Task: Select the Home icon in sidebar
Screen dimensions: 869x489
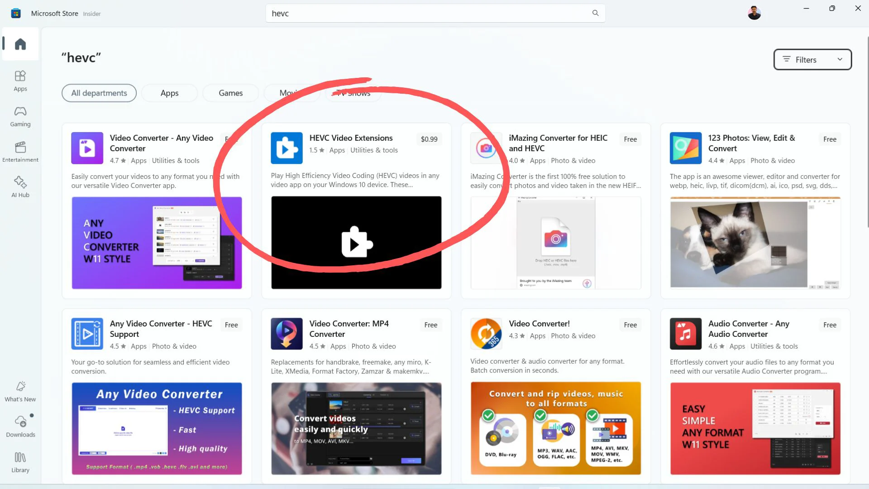Action: (x=20, y=44)
